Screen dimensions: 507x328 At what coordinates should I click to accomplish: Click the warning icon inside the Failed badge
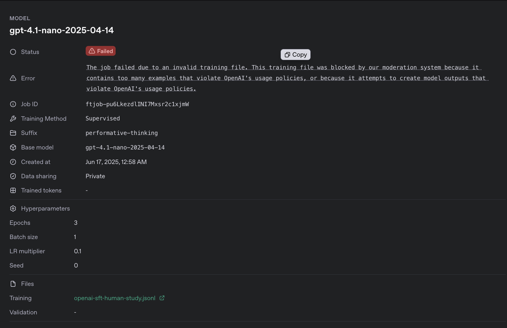coord(92,51)
